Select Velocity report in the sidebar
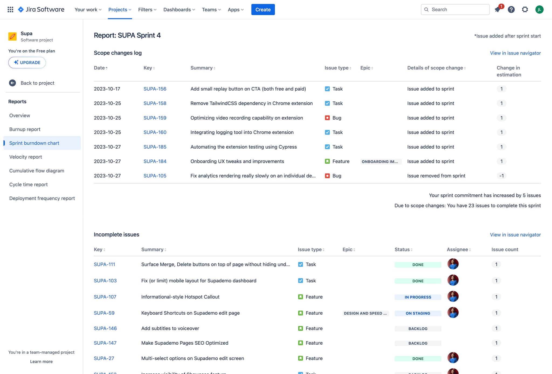Viewport: 552px width, 374px height. tap(25, 157)
